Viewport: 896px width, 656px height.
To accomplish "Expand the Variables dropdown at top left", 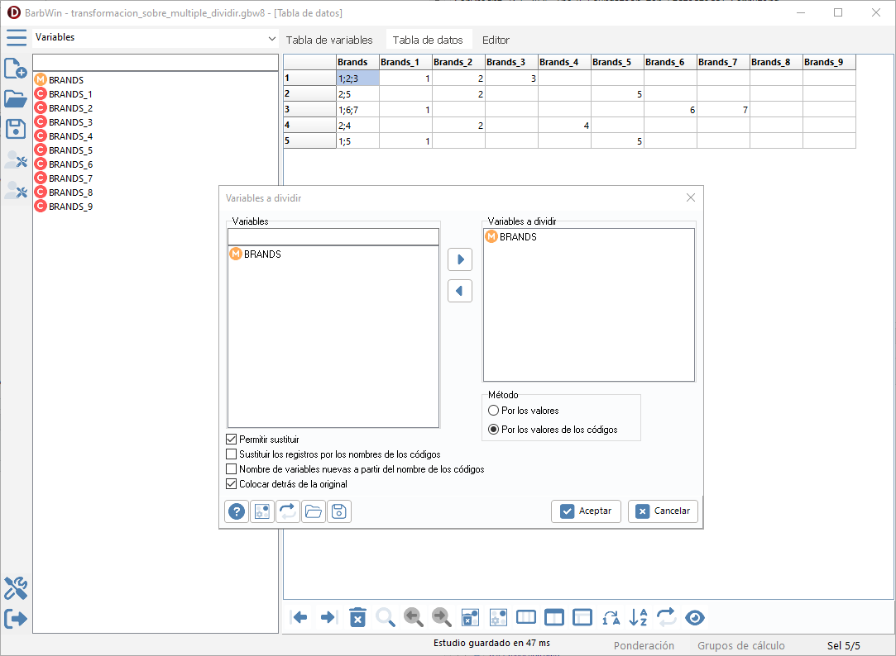I will 272,38.
